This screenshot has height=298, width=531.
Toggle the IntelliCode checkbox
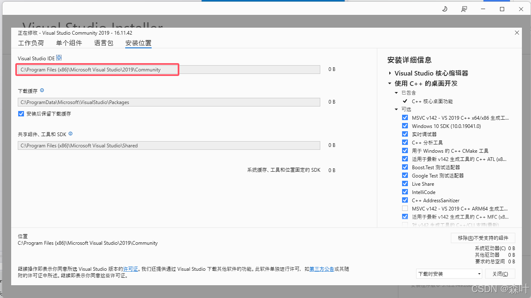coord(405,192)
